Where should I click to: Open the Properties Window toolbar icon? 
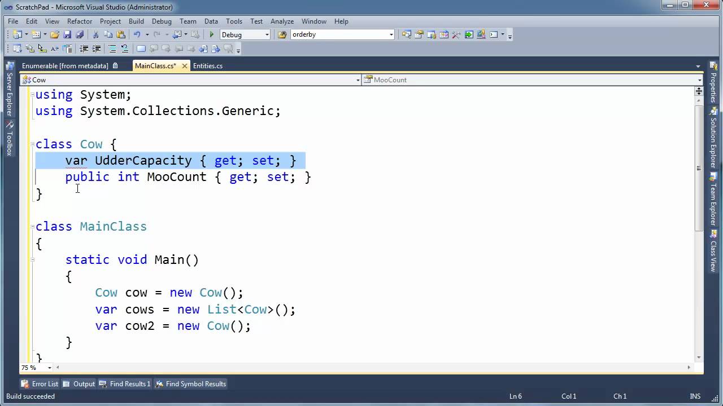click(419, 35)
